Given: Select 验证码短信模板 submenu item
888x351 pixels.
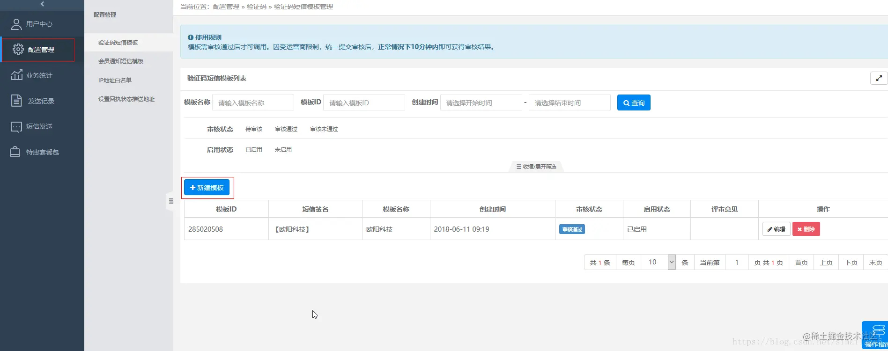Looking at the screenshot, I should 118,42.
